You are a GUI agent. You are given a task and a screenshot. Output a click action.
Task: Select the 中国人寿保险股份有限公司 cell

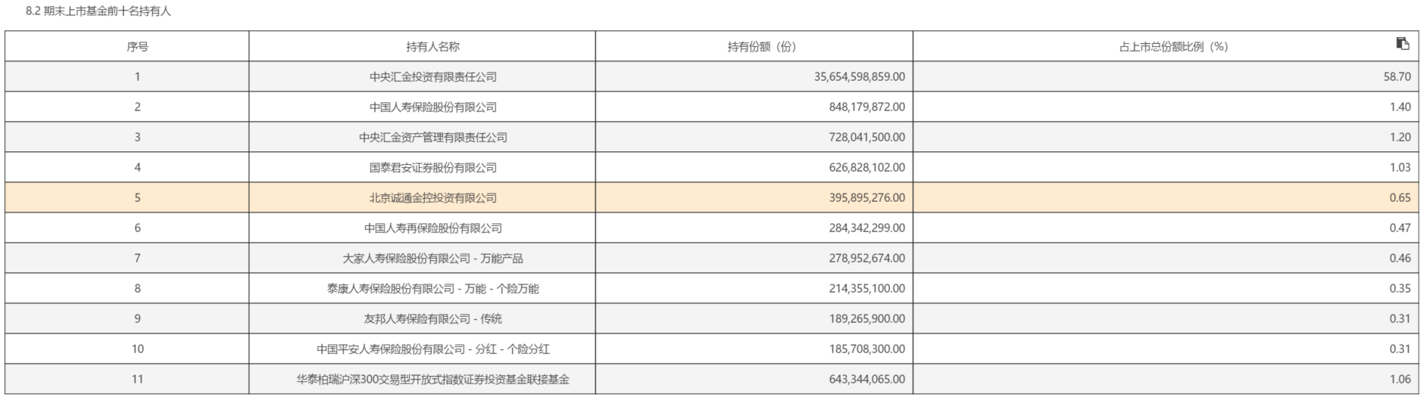click(x=432, y=107)
